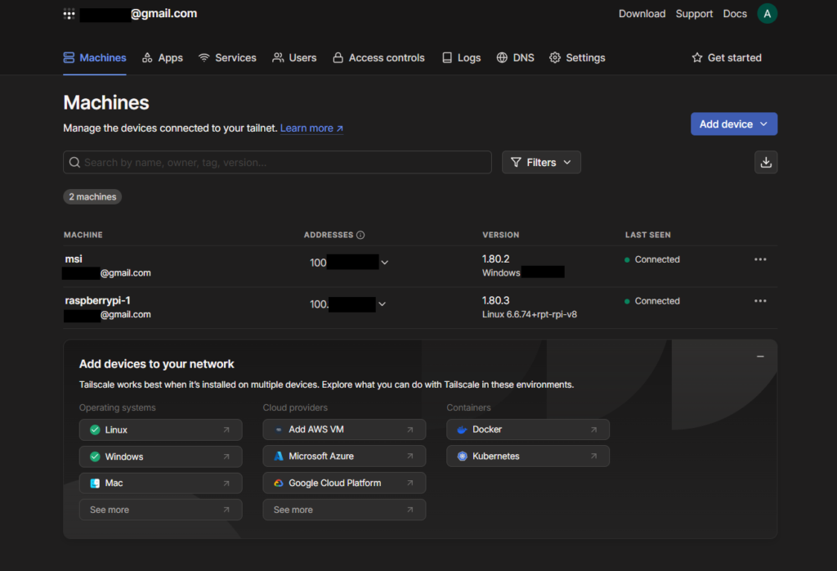This screenshot has width=837, height=571.
Task: Collapse the Add devices panel with minus icon
Action: pos(760,357)
